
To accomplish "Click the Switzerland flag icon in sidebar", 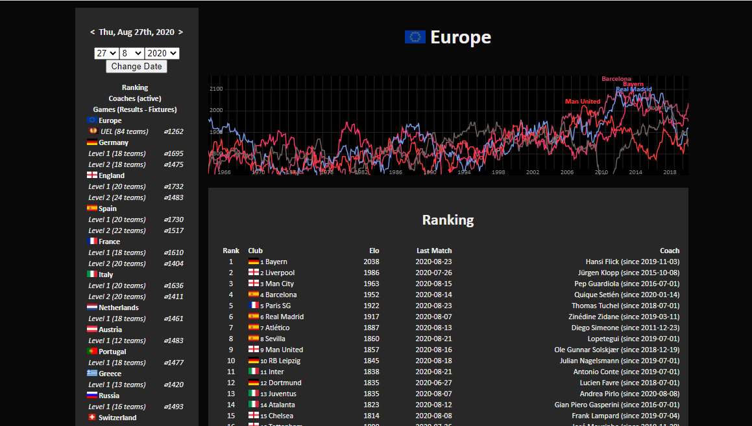I will pos(92,418).
